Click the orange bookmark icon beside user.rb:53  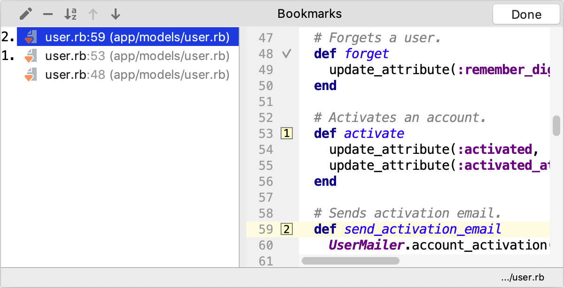pos(30,55)
